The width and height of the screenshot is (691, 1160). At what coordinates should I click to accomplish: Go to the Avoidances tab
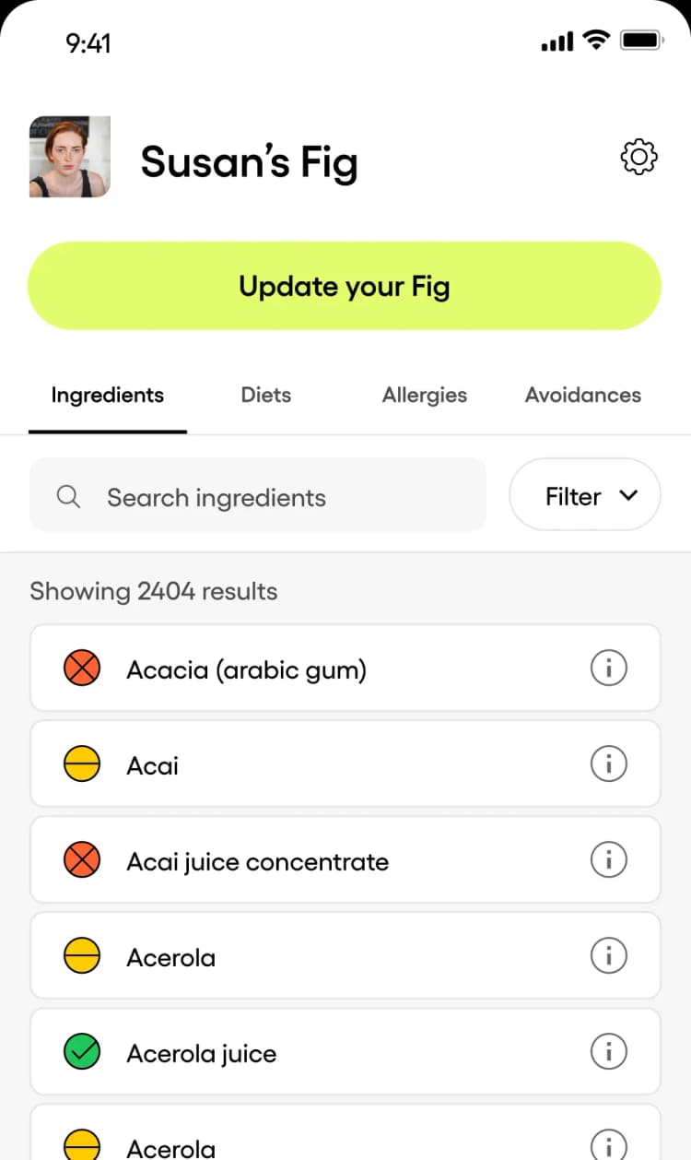[583, 396]
